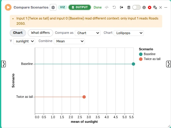Open the Chart type Lollipops dropdown
Screen dimensions: 171x128
click(x=129, y=33)
